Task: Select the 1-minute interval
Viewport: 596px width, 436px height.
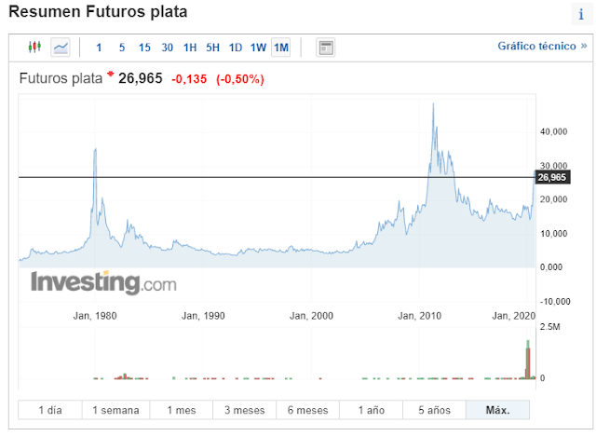Action: pos(100,48)
